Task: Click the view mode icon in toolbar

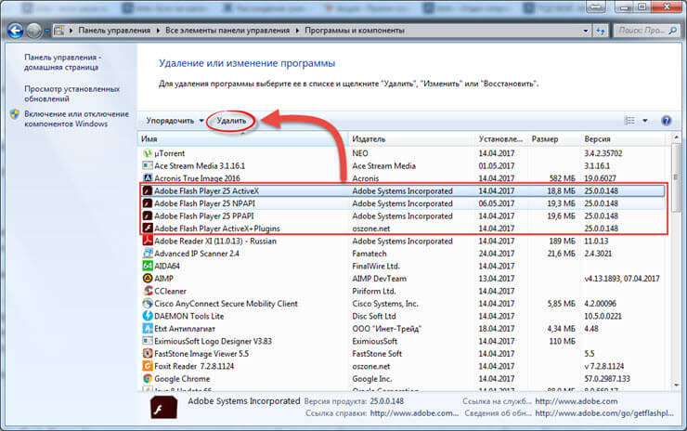Action: [629, 121]
